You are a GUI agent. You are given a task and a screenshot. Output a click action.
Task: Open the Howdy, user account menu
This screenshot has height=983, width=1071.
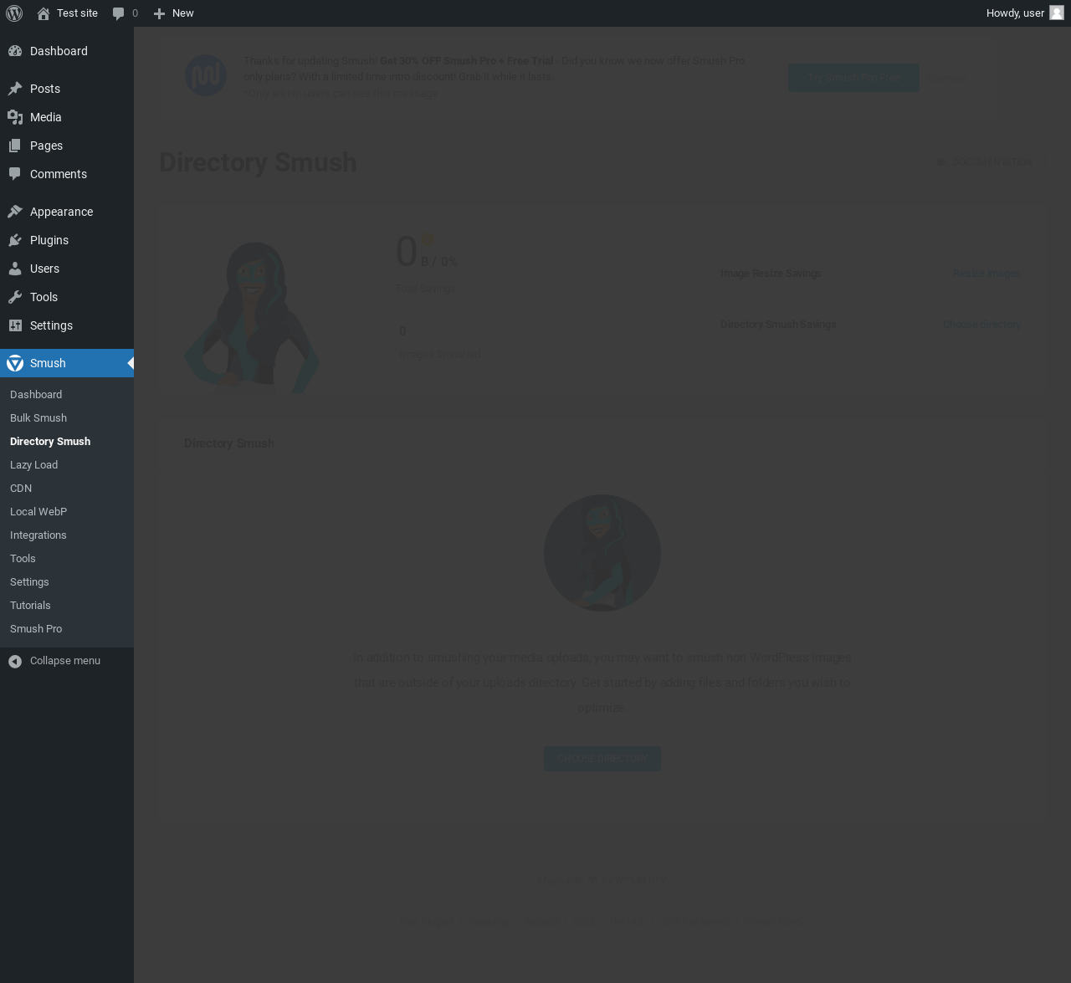pyautogui.click(x=1025, y=13)
